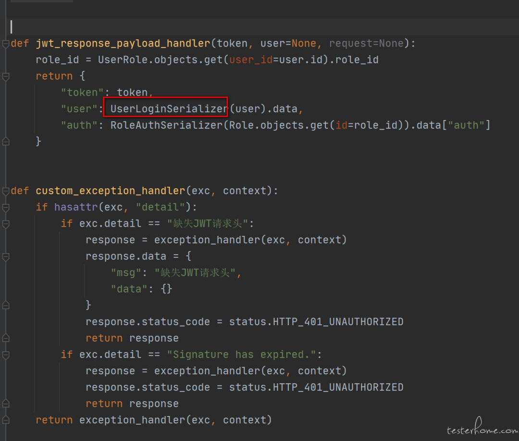Click fold end marker beside final 'return exception_handler' line

click(6, 420)
